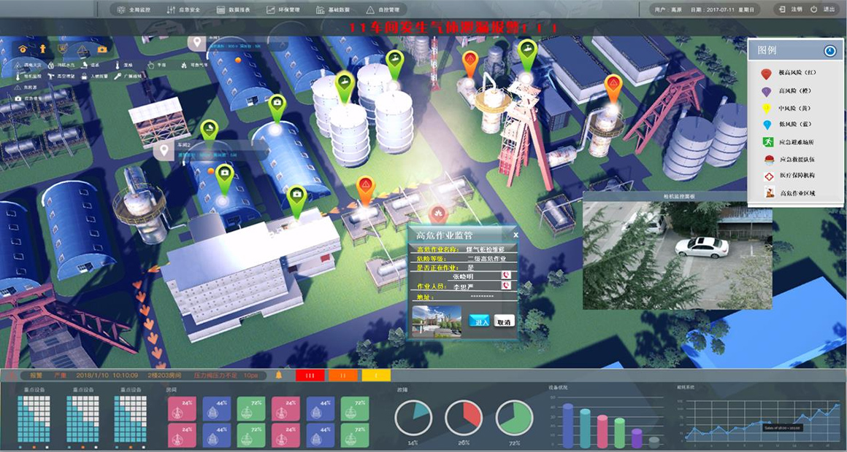Image resolution: width=847 pixels, height=452 pixels.
Task: Toggle the camera layer icon in toolbar
Action: tap(102, 49)
